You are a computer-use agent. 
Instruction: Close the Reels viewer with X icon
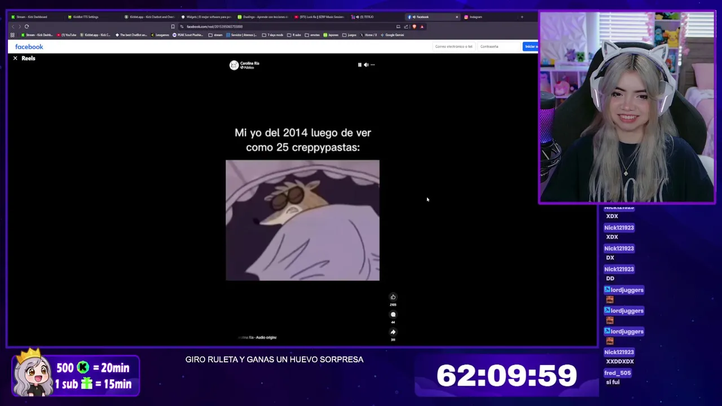coord(15,58)
